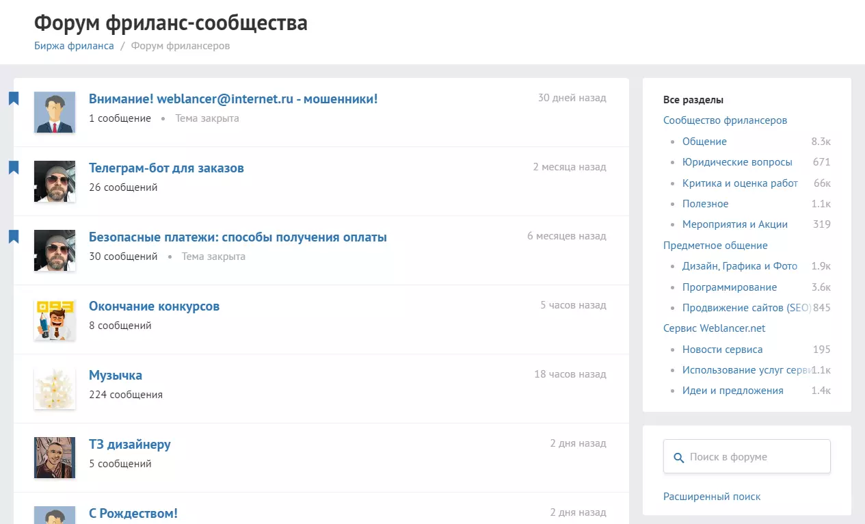Click the Форум фрилансеров breadcrumb
The height and width of the screenshot is (524, 865).
(181, 46)
